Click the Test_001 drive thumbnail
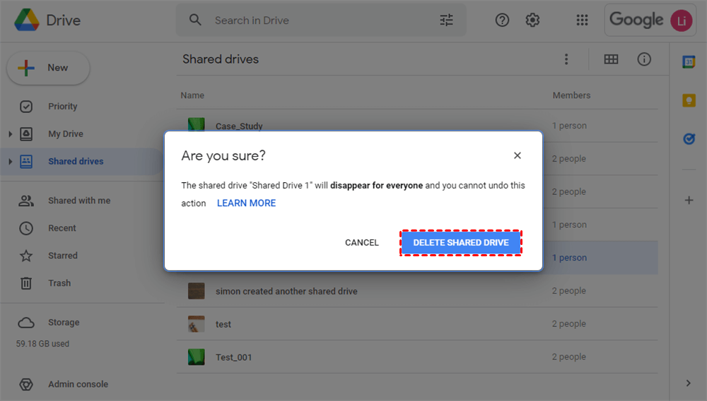The width and height of the screenshot is (707, 401). [x=196, y=357]
